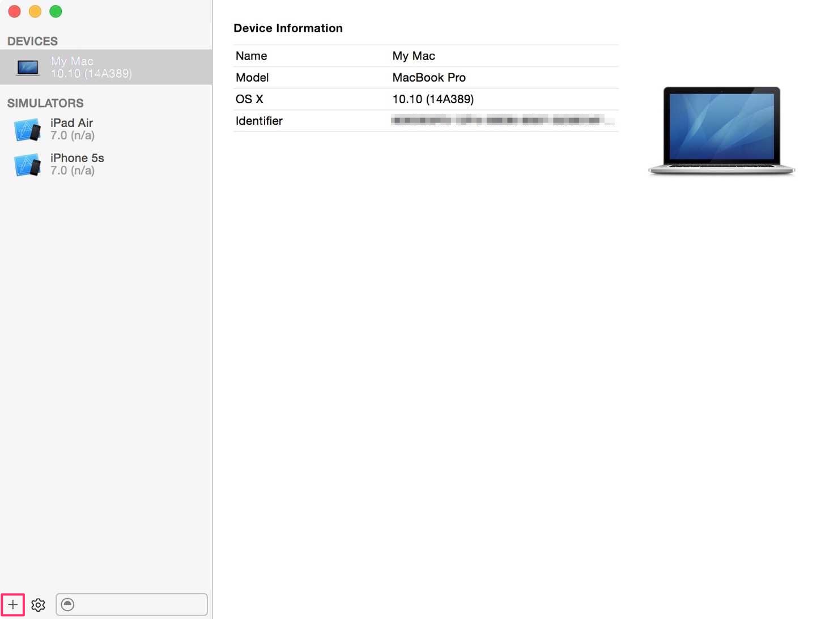Screen dimensions: 825x619
Task: Click the Model row label
Action: click(x=252, y=78)
